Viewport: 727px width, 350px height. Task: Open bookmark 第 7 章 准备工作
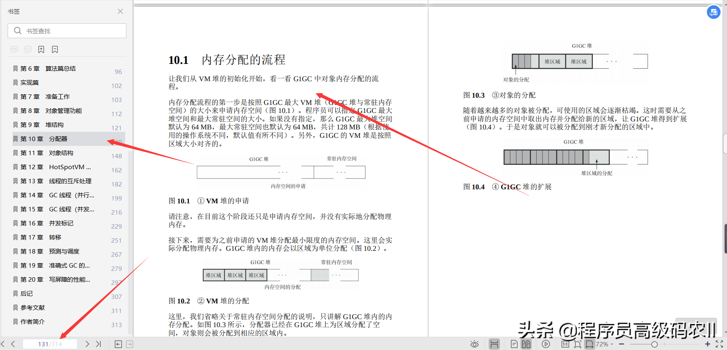[45, 97]
